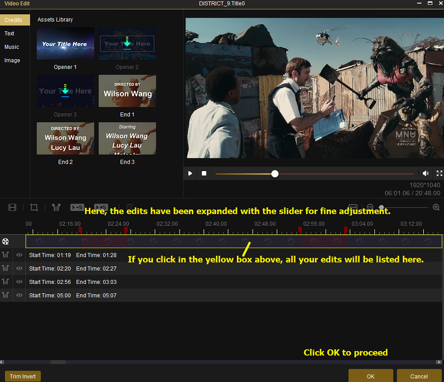Select the End 1 credits thumbnail
Image resolution: width=444 pixels, height=382 pixels.
pyautogui.click(x=127, y=91)
